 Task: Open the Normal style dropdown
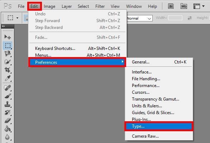139,19
